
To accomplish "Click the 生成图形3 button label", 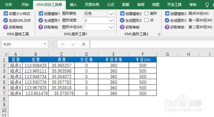I will click(x=178, y=21).
